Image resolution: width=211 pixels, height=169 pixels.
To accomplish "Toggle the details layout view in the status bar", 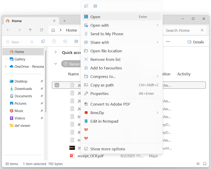I will coord(198,164).
